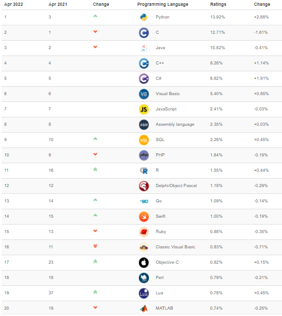Viewport: 282px width, 316px height.
Task: Click the Java coffee cup logo
Action: pos(144,48)
